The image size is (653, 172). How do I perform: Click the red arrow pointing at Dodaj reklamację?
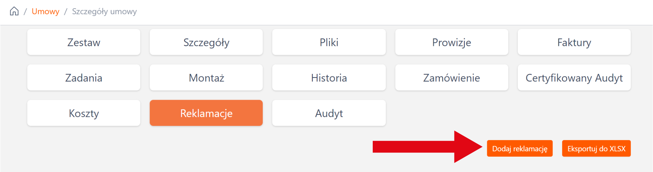point(427,147)
